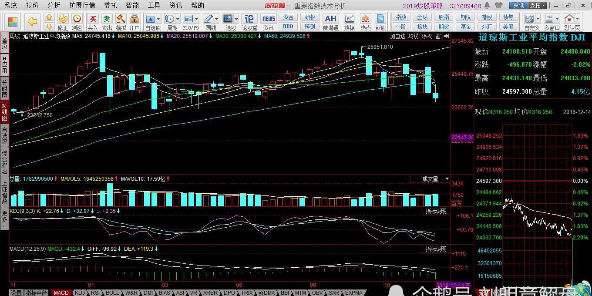Click the yellow up arrow icon

point(49,17)
